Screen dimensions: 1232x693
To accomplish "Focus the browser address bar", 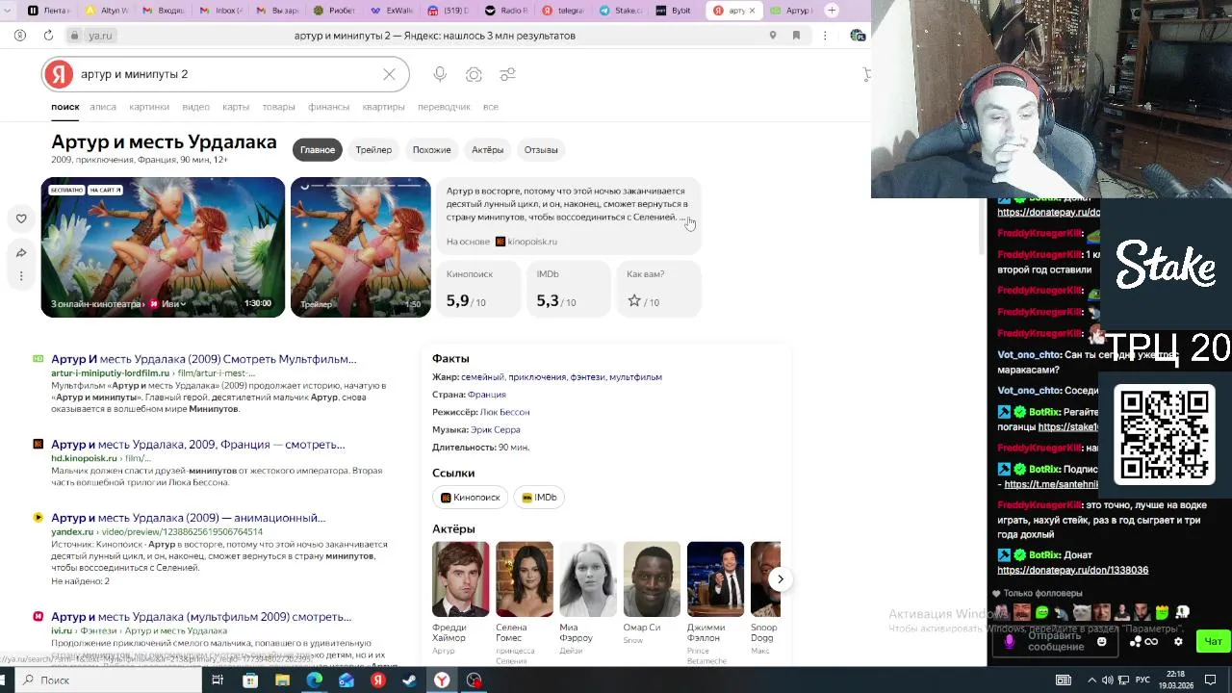I will point(433,36).
